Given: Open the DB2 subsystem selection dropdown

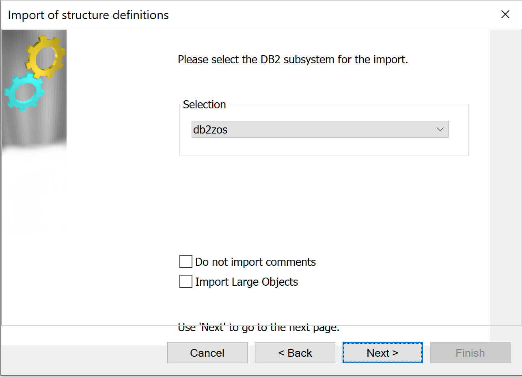Looking at the screenshot, I should [x=320, y=129].
